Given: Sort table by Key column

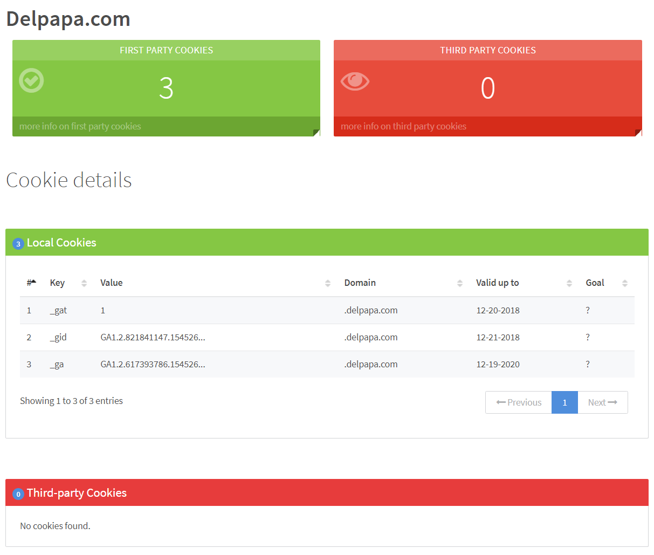Looking at the screenshot, I should pyautogui.click(x=68, y=283).
